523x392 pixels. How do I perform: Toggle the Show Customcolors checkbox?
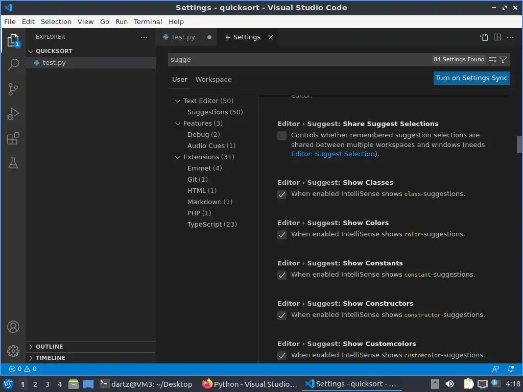click(x=282, y=356)
